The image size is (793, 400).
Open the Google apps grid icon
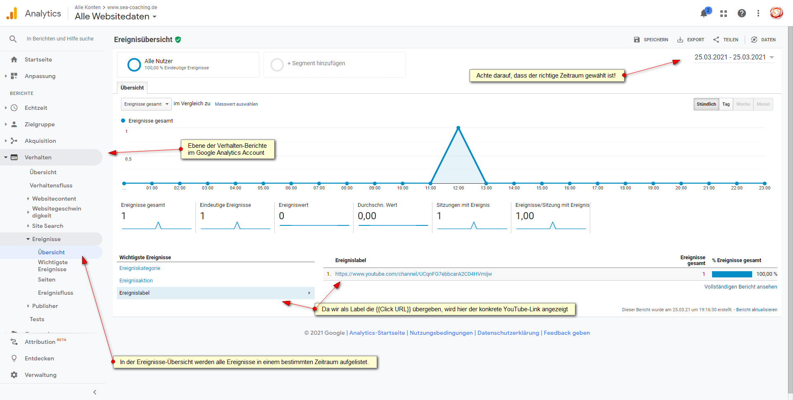click(x=723, y=14)
